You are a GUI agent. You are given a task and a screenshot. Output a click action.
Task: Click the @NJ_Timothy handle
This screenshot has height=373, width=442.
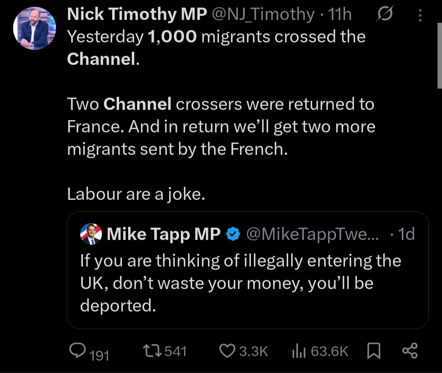263,15
